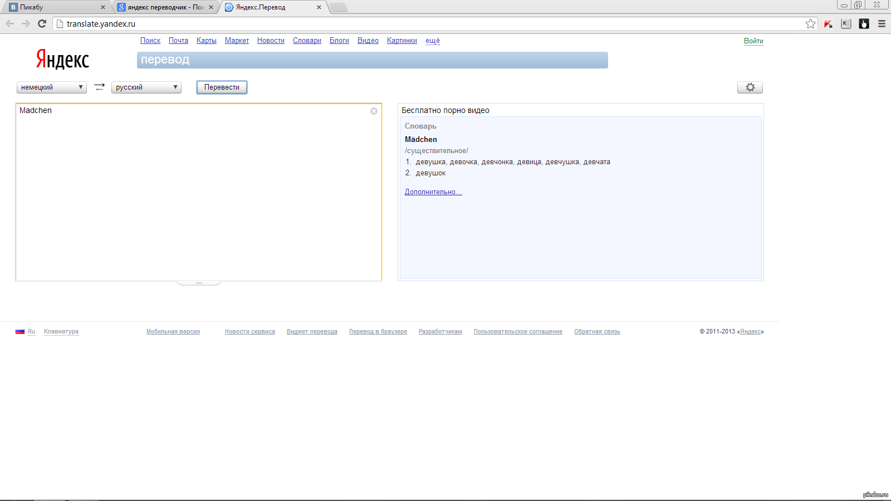Click the Перевести button
The height and width of the screenshot is (501, 891).
click(x=222, y=87)
